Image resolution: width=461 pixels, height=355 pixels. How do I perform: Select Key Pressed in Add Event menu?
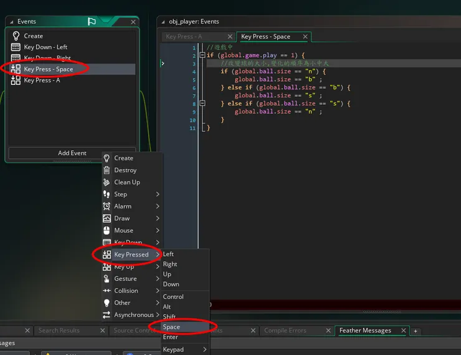[131, 255]
